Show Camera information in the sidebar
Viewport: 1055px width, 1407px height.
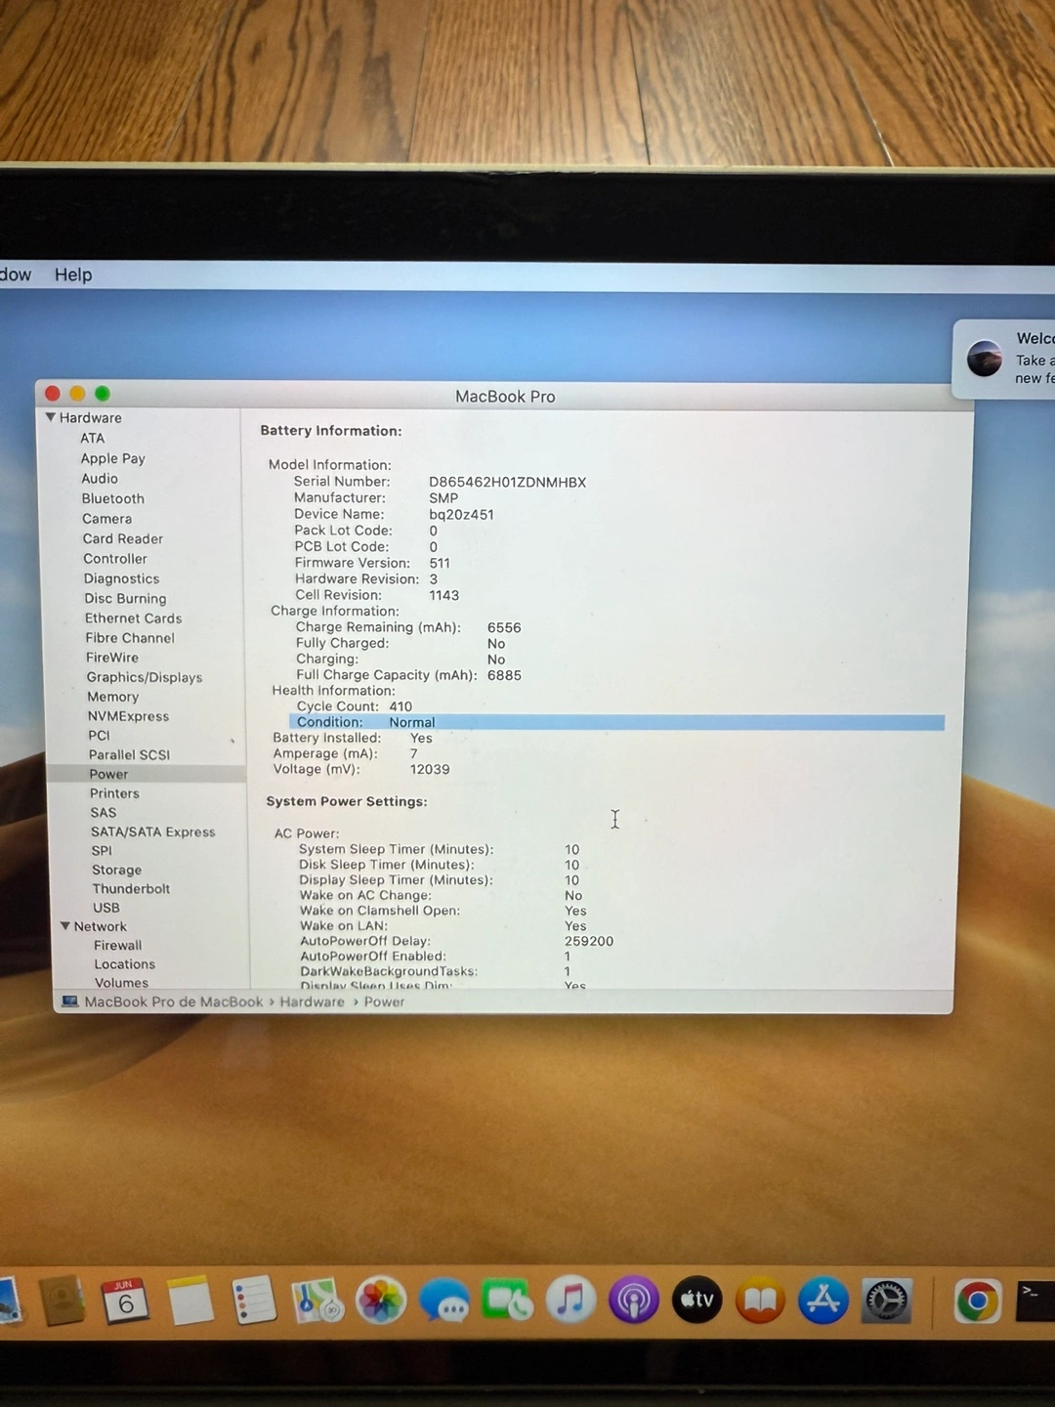pos(106,519)
